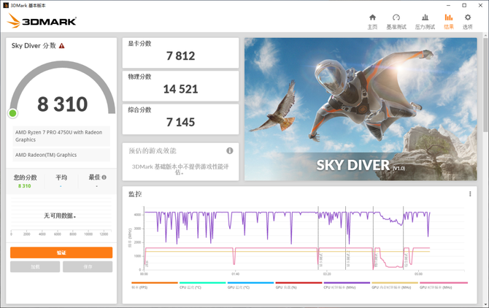Click the combined score 7 145

[x=180, y=122]
